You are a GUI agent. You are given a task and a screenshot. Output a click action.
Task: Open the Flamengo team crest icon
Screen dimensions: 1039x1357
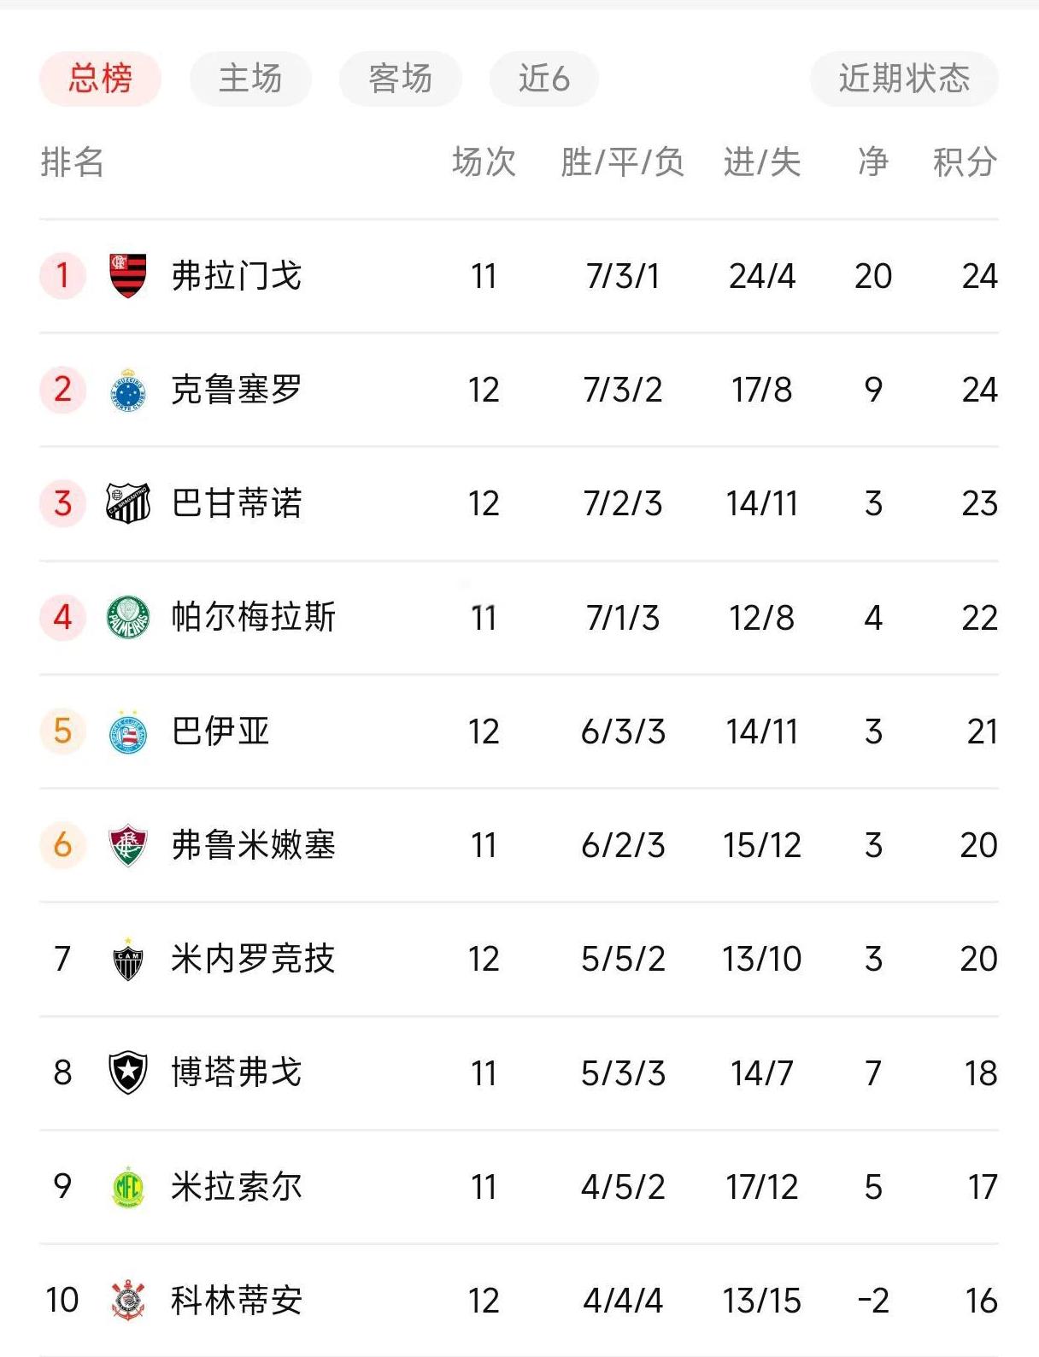click(x=128, y=275)
